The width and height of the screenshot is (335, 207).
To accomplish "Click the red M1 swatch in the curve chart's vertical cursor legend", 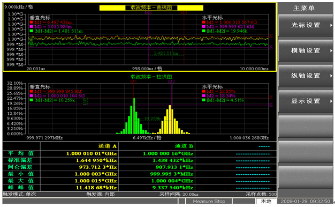I will click(32, 22).
